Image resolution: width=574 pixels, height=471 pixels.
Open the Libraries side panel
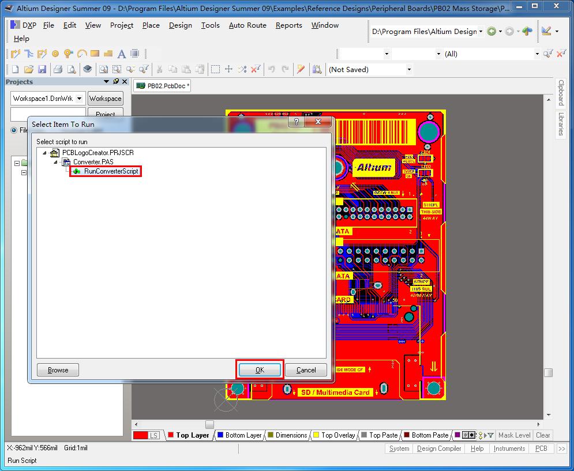(561, 124)
